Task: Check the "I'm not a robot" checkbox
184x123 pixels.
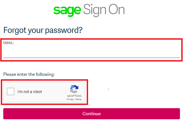Action: [x=11, y=91]
